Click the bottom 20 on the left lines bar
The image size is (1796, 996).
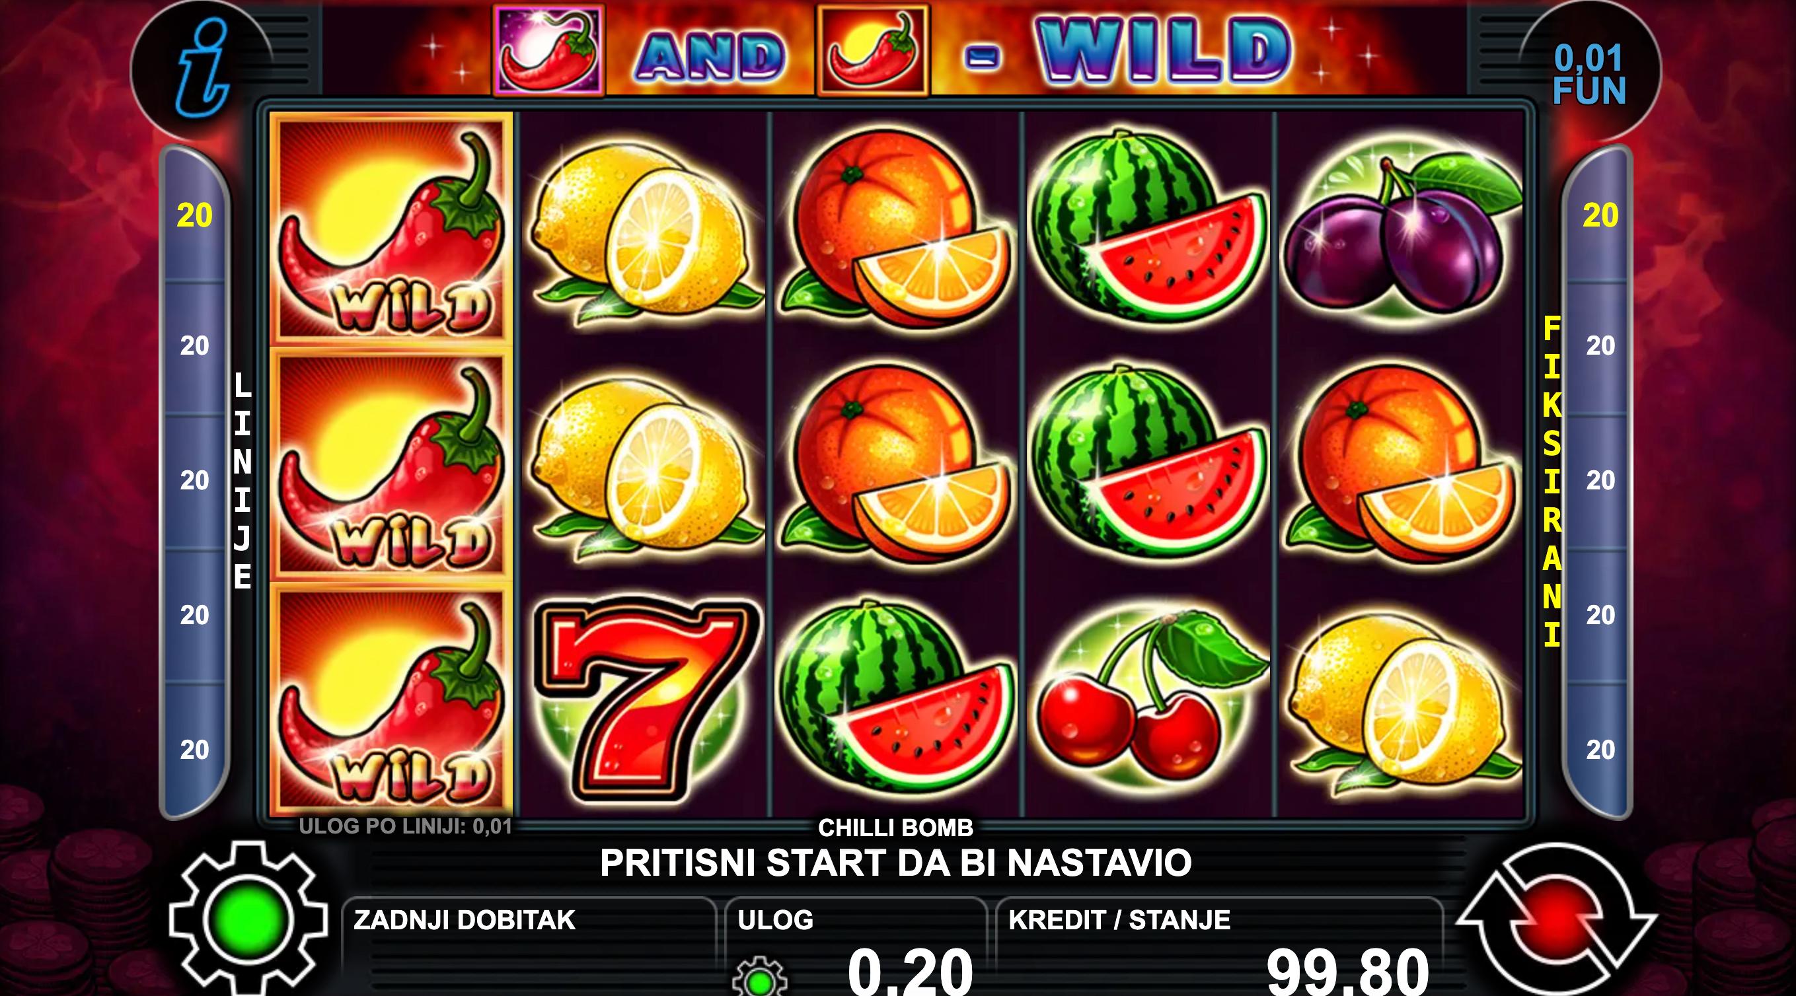(x=194, y=750)
